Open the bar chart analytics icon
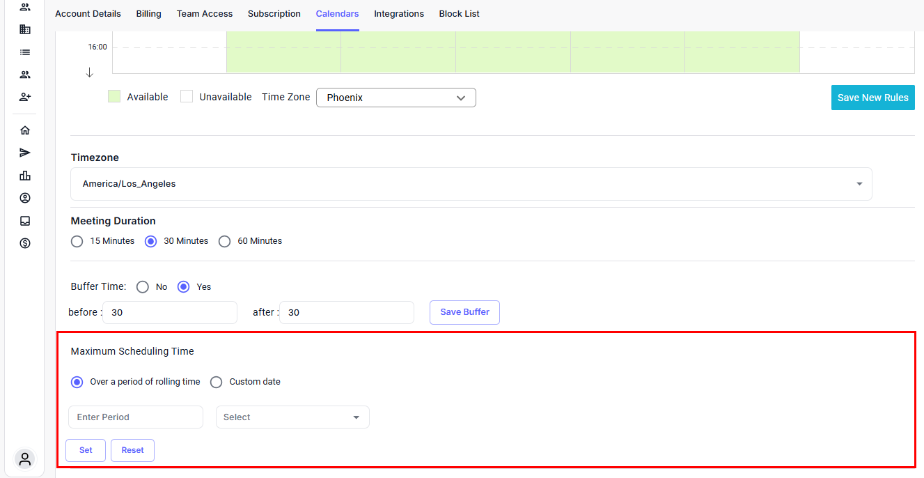Image resolution: width=924 pixels, height=478 pixels. (x=25, y=176)
